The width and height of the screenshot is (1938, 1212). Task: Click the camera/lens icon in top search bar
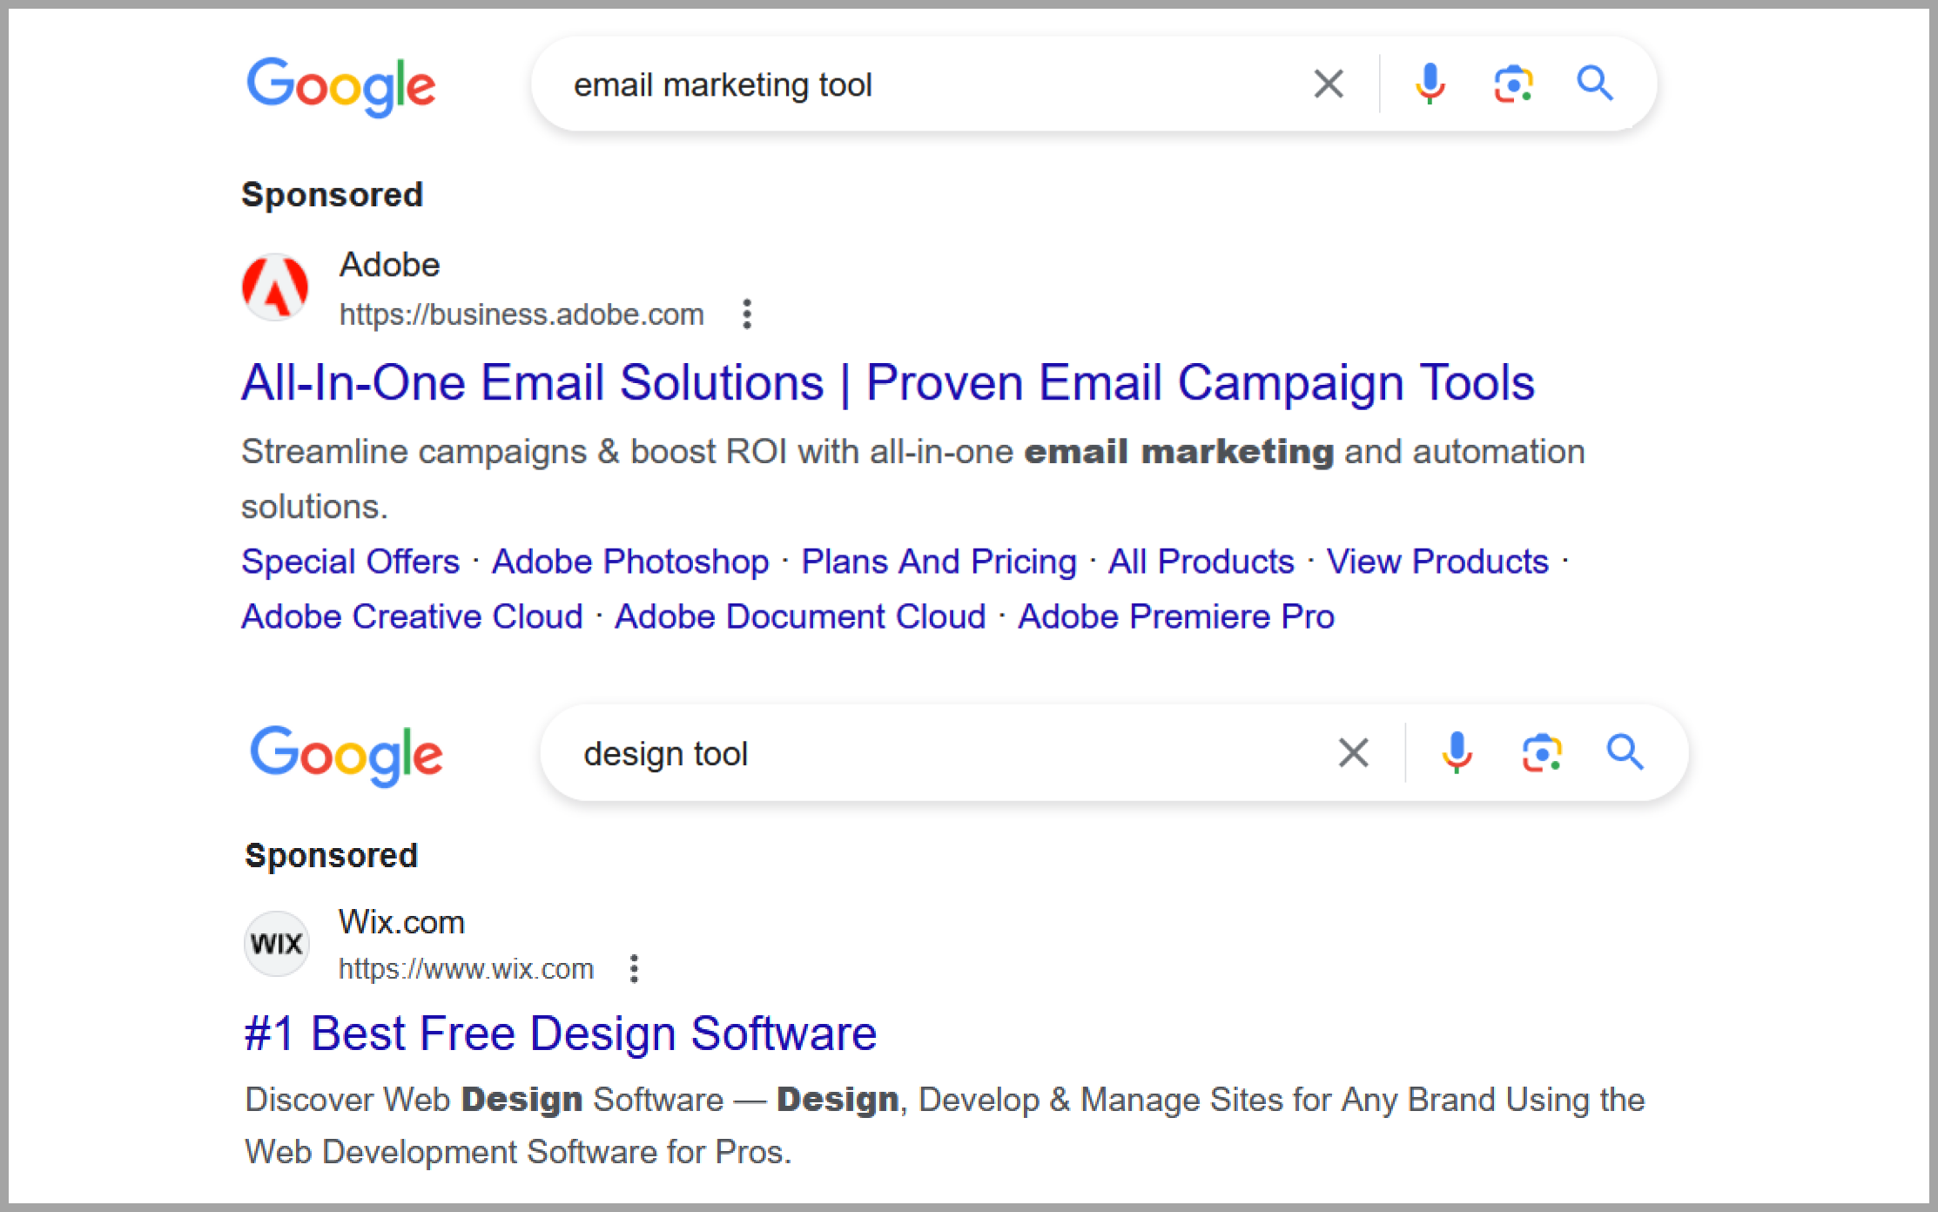coord(1513,86)
